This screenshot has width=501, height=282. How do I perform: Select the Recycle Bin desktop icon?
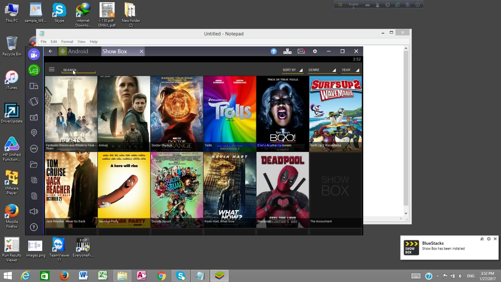[x=12, y=46]
